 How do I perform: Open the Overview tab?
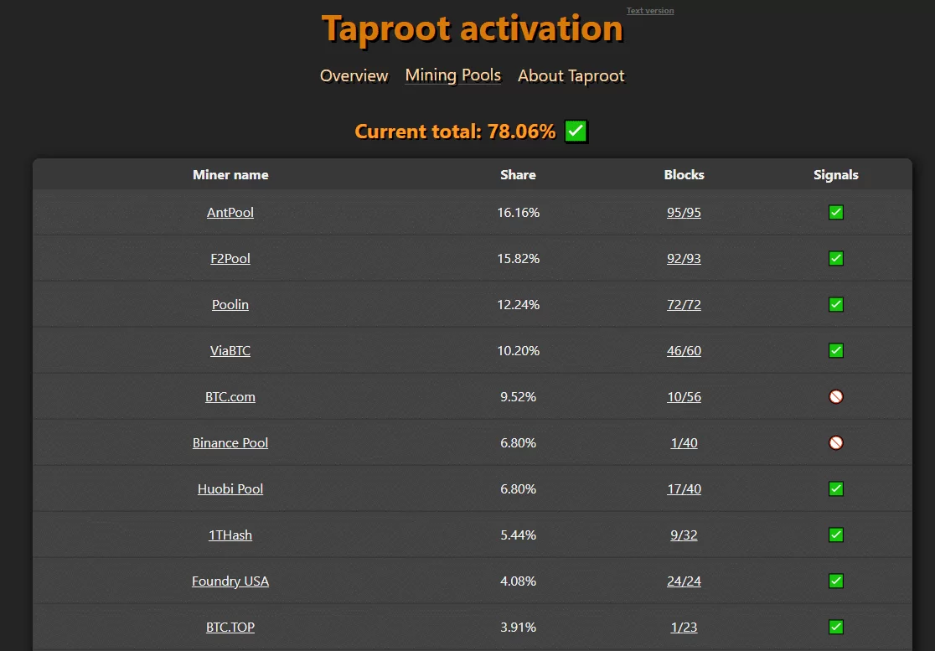point(354,76)
